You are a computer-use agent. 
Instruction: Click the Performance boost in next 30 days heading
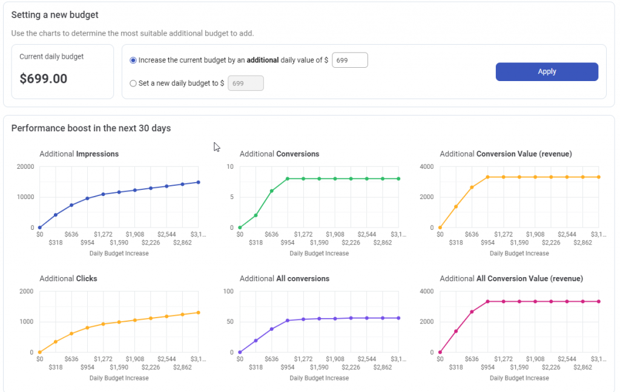pyautogui.click(x=91, y=128)
